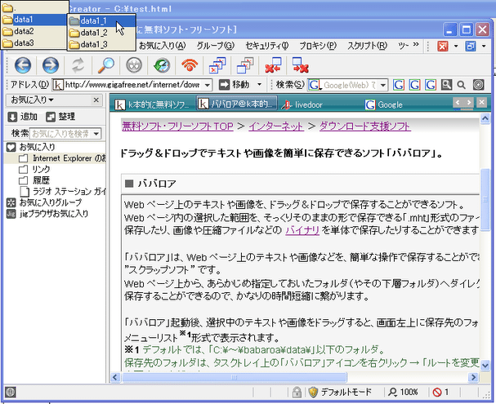Viewport: 496px width, 404px height.
Task: Click the 100% zoom indicator
Action: tap(403, 393)
